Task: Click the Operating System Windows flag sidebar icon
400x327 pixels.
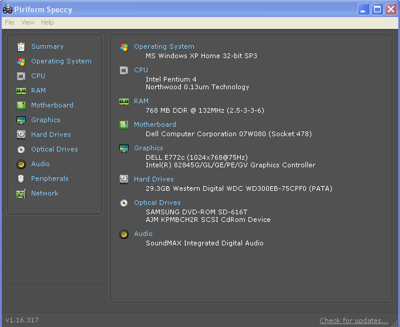Action: (21, 62)
